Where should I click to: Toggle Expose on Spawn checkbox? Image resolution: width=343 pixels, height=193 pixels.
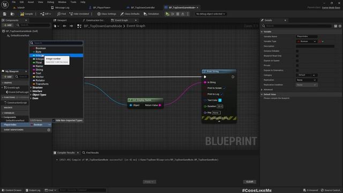tap(297, 61)
